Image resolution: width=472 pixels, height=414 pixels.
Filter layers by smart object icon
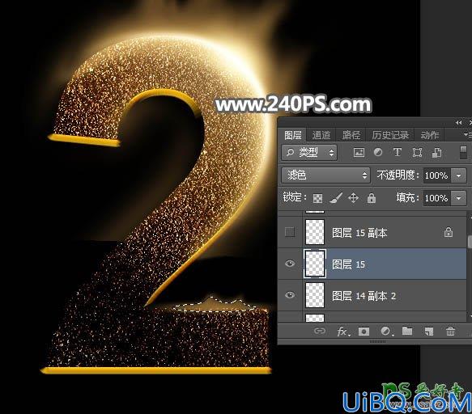[x=436, y=153]
